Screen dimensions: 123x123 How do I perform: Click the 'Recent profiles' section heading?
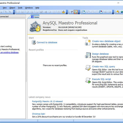tap(36, 50)
